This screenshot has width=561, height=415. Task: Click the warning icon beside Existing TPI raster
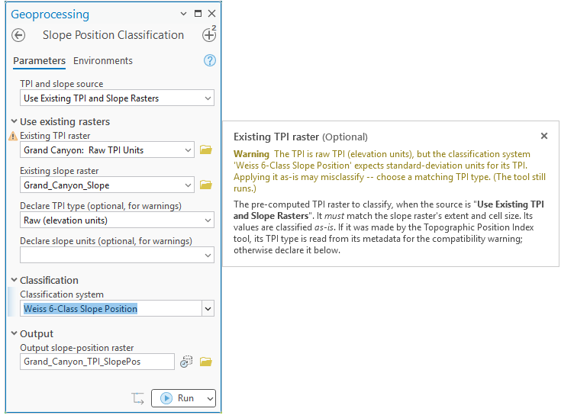tap(13, 137)
